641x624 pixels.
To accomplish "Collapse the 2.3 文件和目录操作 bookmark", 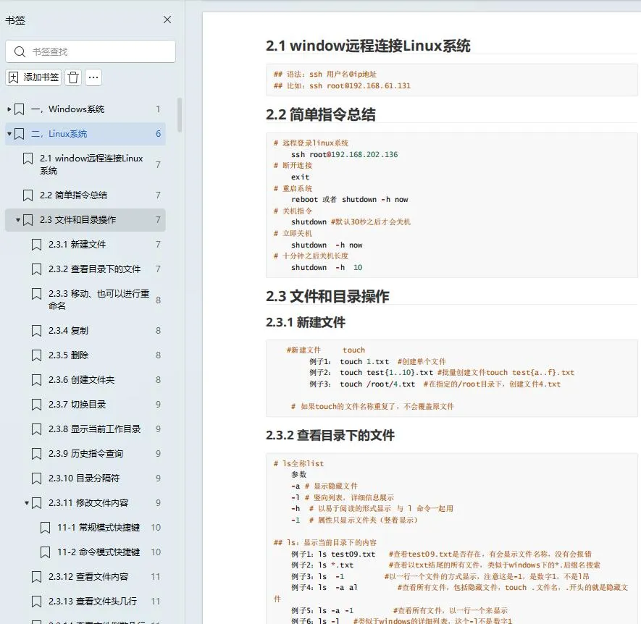I will 17,220.
